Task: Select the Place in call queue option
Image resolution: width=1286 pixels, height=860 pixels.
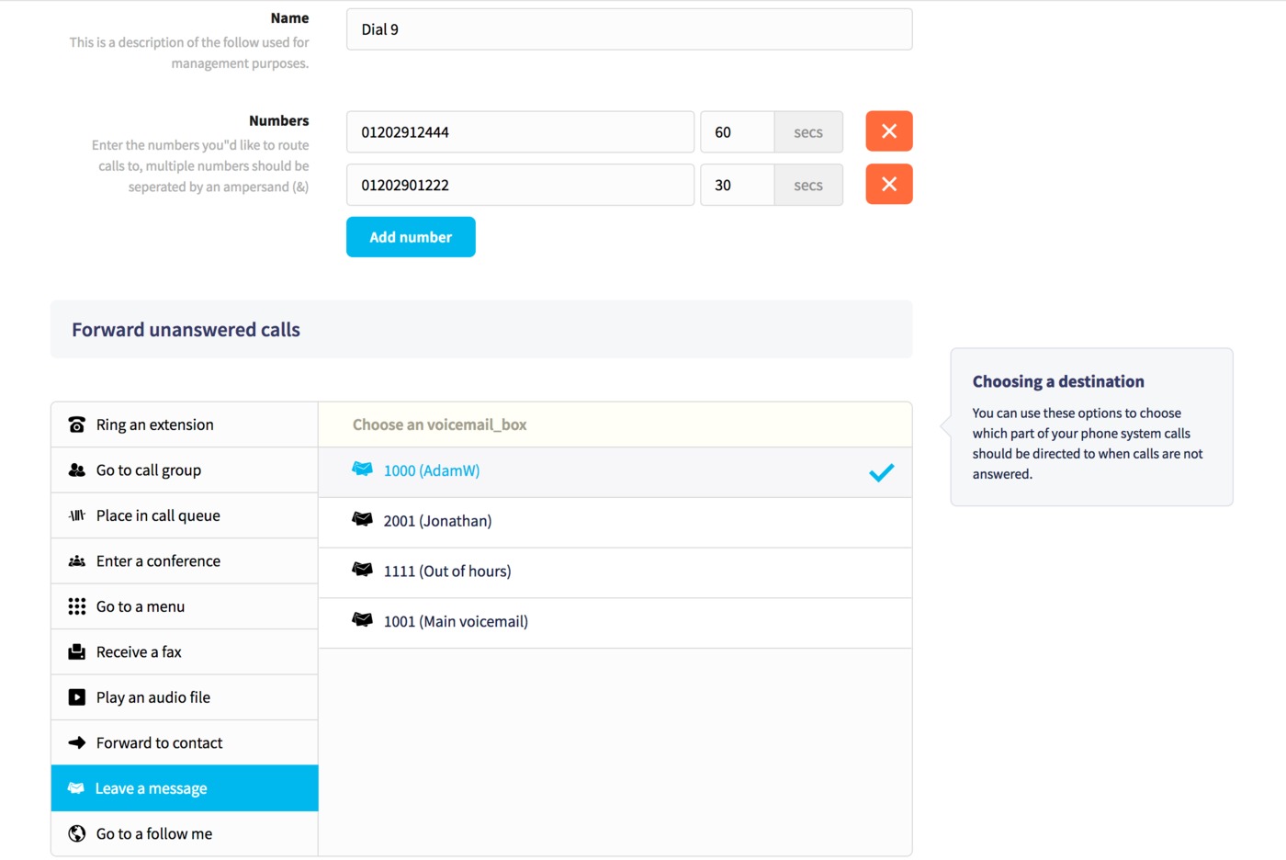Action: [185, 515]
